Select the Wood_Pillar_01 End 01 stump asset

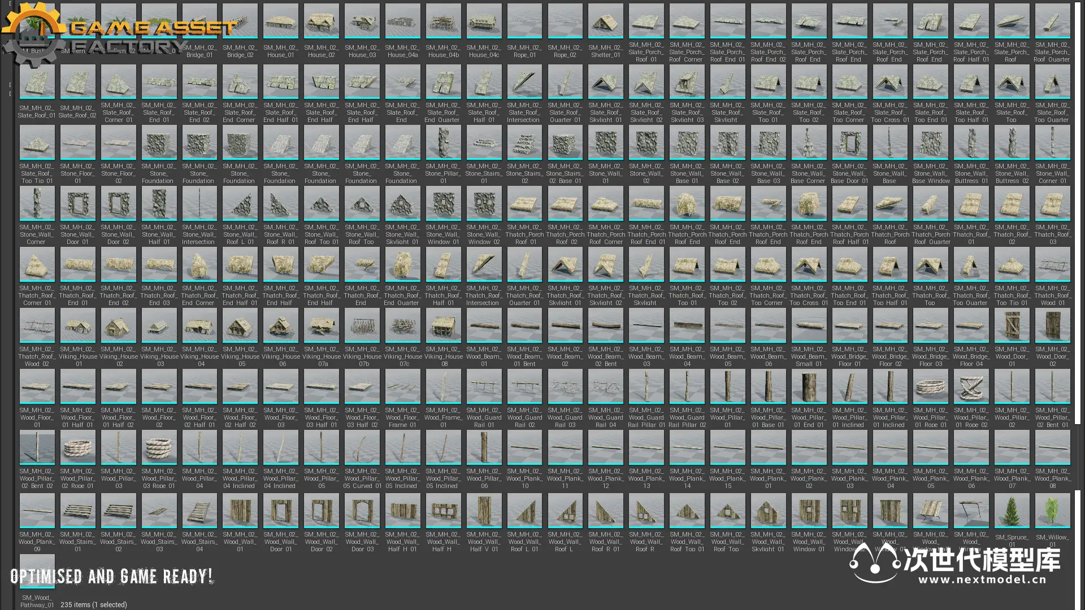pos(809,386)
